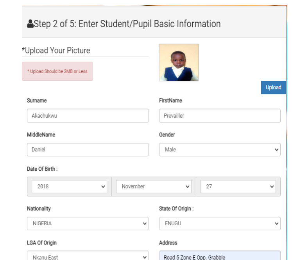Open the birth month dropdown showing November

(154, 187)
